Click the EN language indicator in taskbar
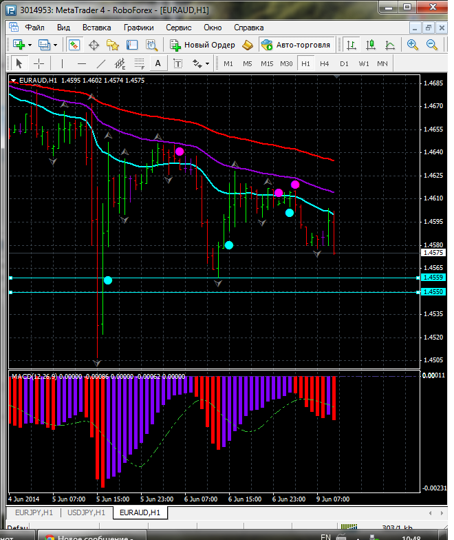Screen dimensions: 454x540 pyautogui.click(x=325, y=537)
